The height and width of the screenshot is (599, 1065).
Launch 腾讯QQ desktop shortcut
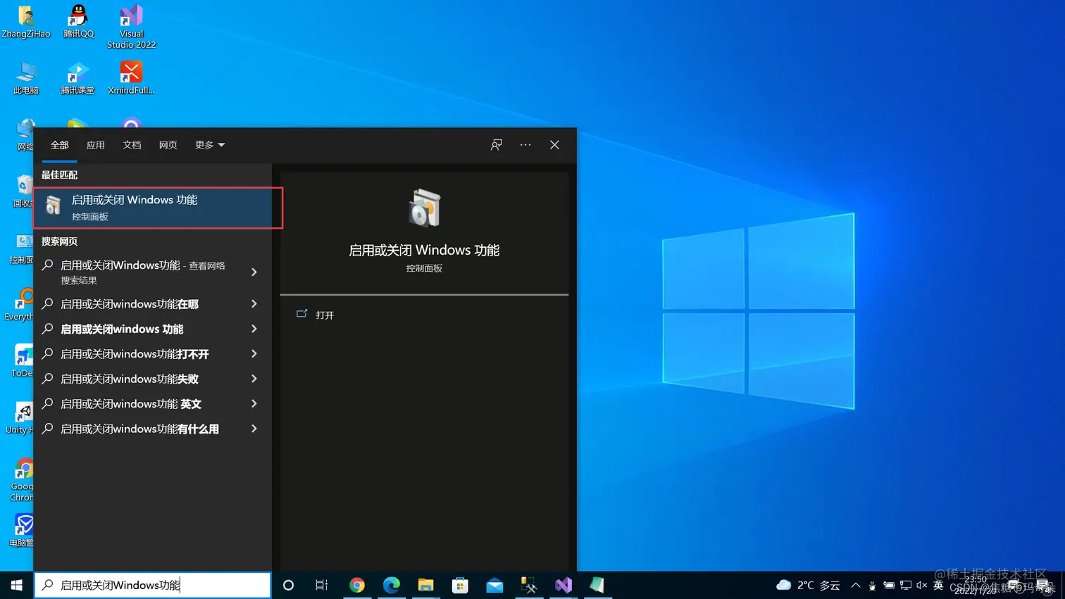[78, 22]
